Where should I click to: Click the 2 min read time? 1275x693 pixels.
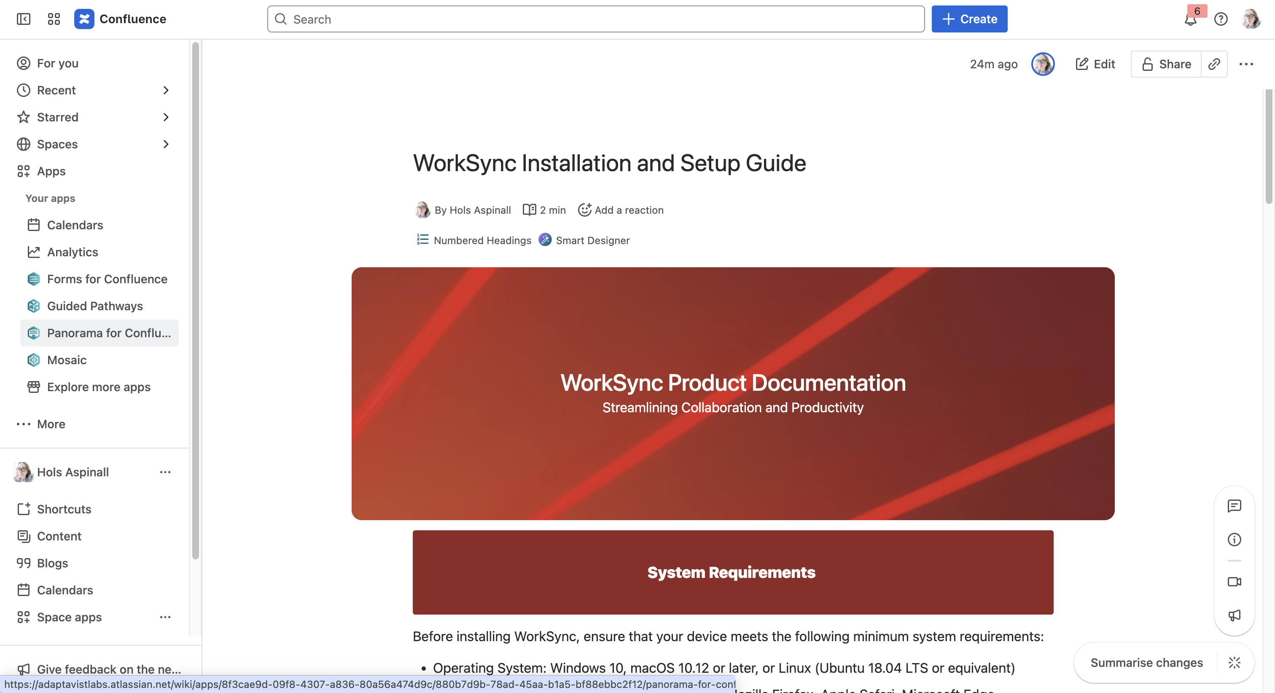click(x=544, y=210)
